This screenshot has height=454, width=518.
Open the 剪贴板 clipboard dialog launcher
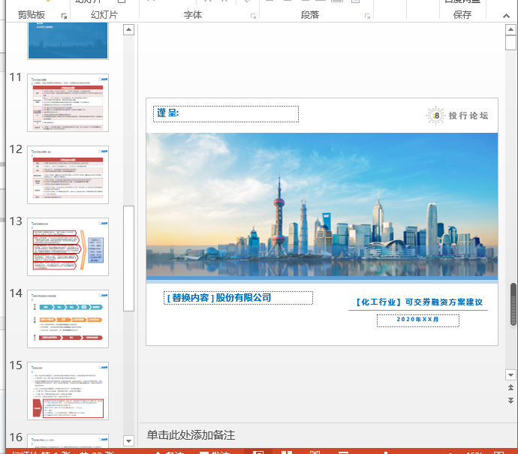(x=64, y=17)
